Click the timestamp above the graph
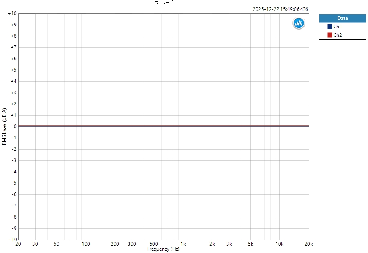Screen dimensions: 368x253 [x=280, y=9]
